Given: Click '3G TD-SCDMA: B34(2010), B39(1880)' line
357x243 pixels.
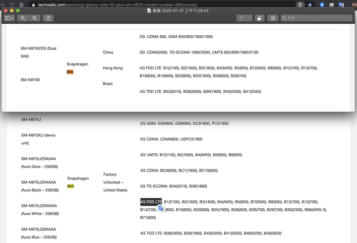Looking at the screenshot, I should (x=174, y=186).
